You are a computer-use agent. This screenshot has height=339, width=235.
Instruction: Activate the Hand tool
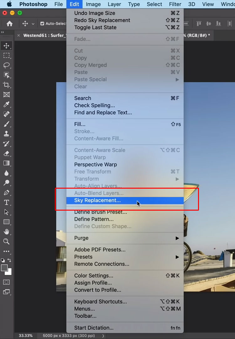6,232
